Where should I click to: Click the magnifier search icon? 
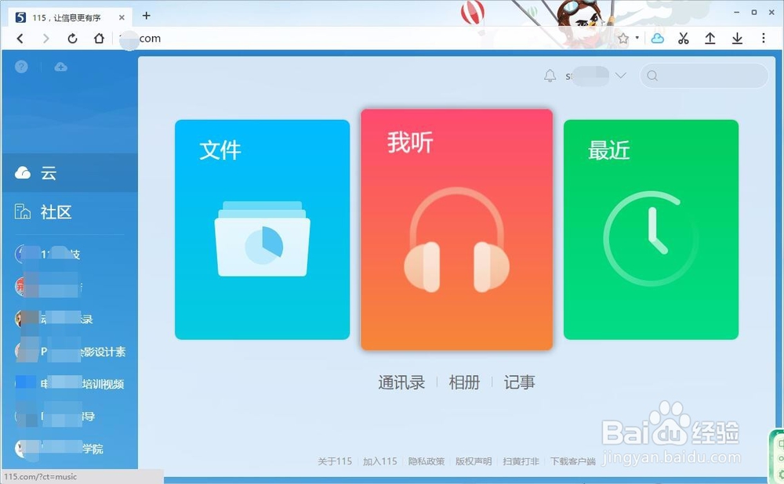(x=652, y=76)
